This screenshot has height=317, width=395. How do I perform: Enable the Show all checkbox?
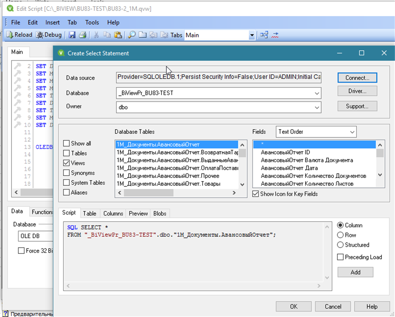pos(66,143)
